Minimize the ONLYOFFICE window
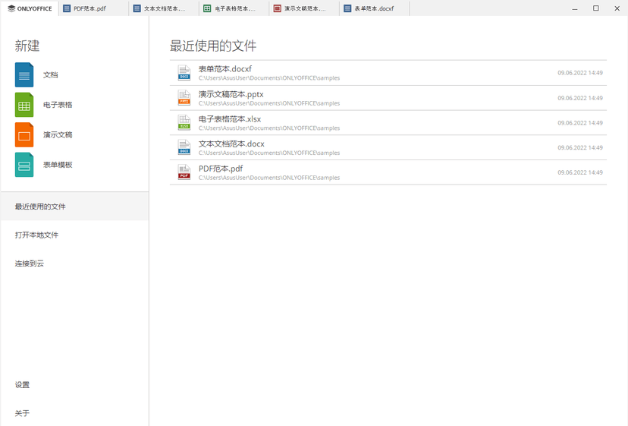628x426 pixels. pyautogui.click(x=575, y=8)
